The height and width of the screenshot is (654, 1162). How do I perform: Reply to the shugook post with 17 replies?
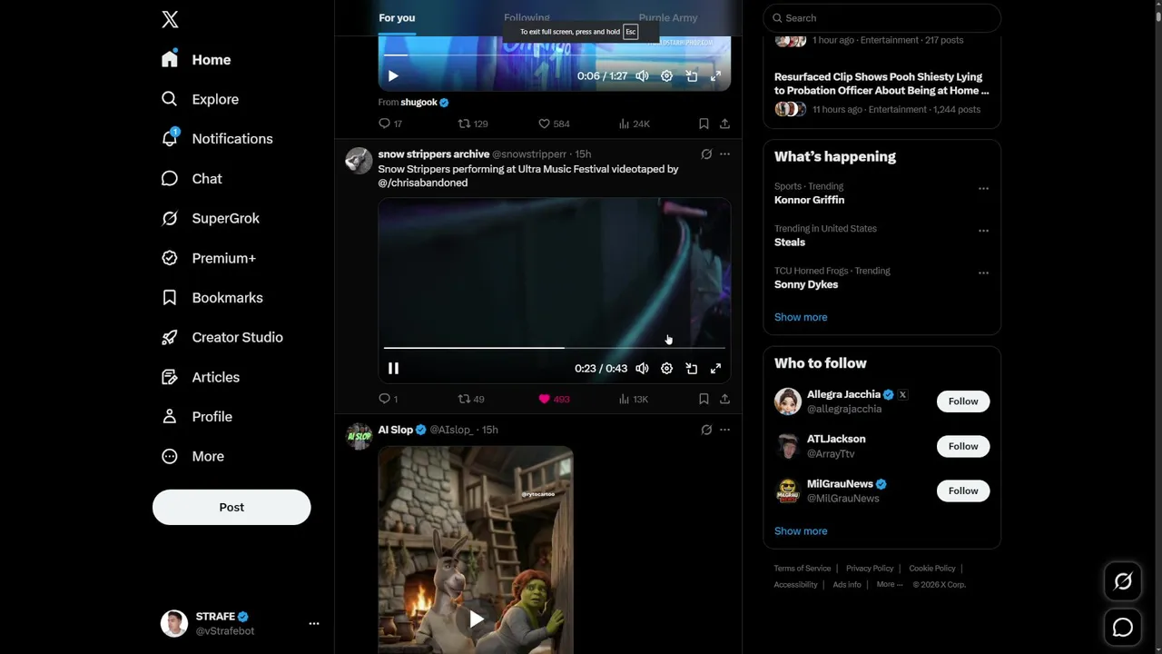390,124
